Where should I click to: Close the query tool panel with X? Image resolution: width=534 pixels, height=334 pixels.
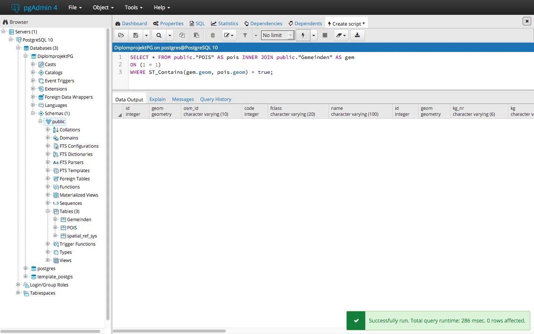click(x=527, y=21)
